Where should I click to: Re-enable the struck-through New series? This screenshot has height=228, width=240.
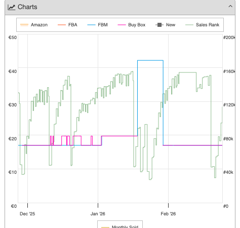click(x=165, y=25)
